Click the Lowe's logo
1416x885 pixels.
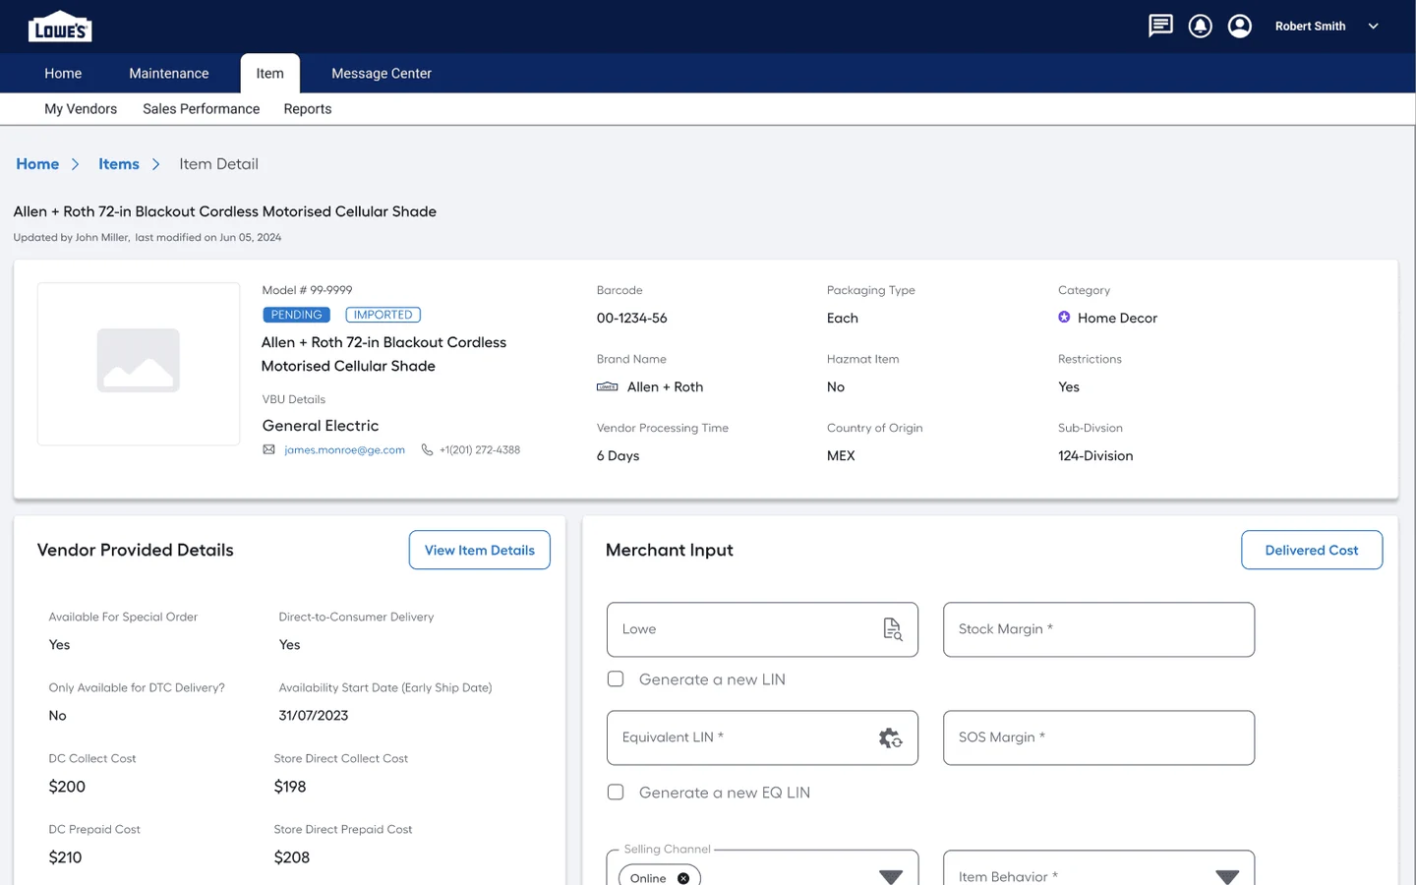tap(60, 28)
